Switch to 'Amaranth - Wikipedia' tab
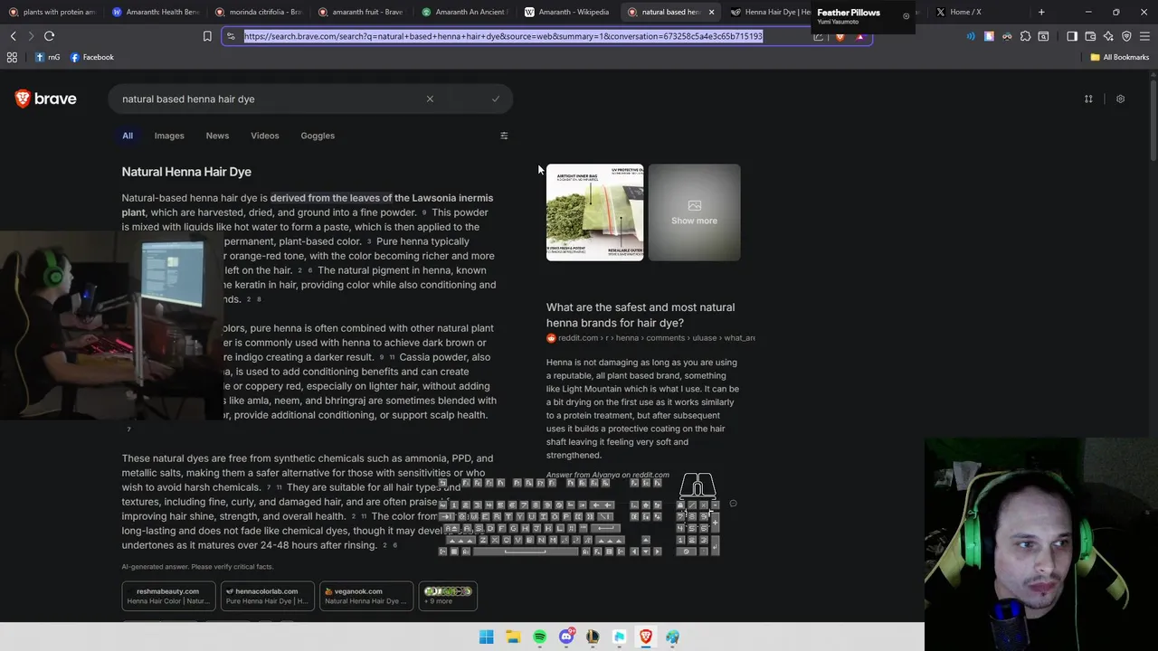1158x651 pixels. (569, 12)
